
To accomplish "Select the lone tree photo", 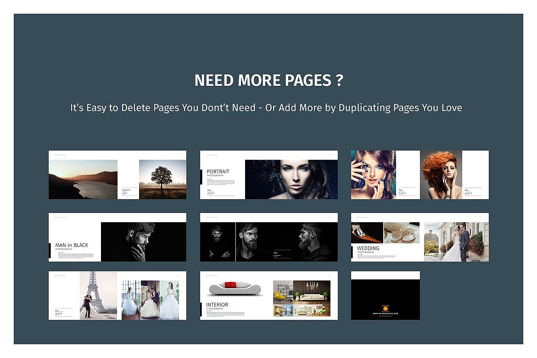I will [x=162, y=179].
